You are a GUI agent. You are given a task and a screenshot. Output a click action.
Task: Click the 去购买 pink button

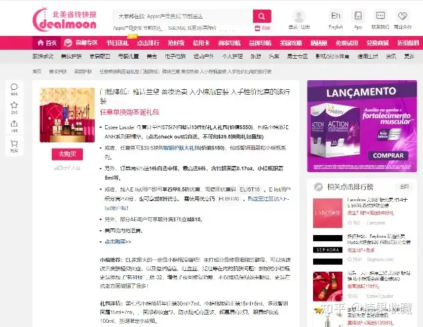(x=67, y=154)
